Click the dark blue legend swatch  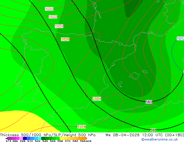(25, 138)
